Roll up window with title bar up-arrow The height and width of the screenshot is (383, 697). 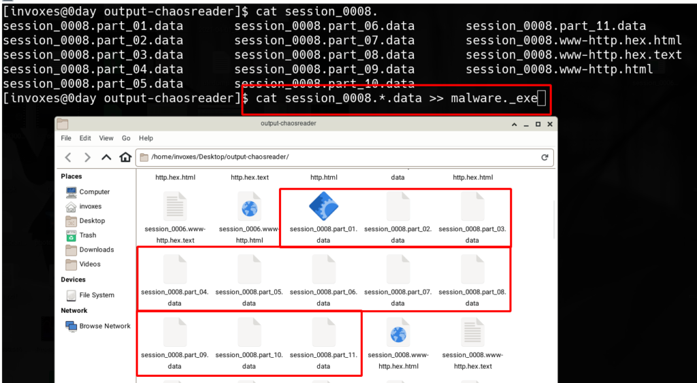click(515, 124)
